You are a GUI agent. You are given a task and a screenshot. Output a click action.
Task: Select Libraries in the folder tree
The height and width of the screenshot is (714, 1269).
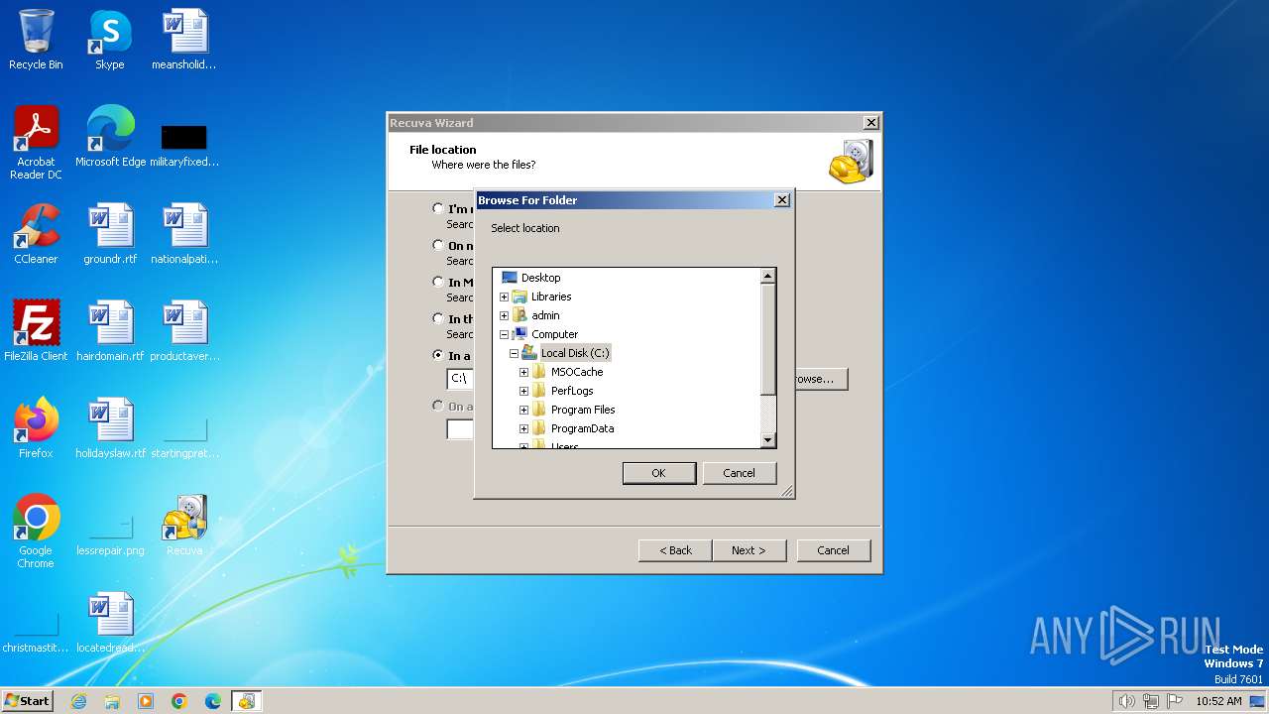551,297
